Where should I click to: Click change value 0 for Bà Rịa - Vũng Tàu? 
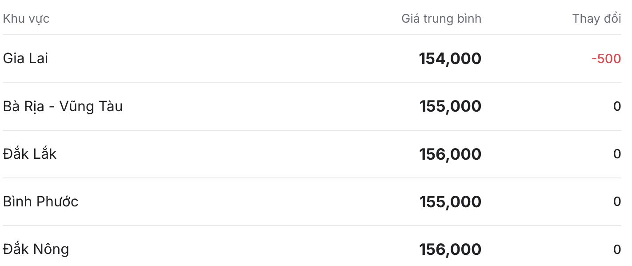(x=617, y=106)
